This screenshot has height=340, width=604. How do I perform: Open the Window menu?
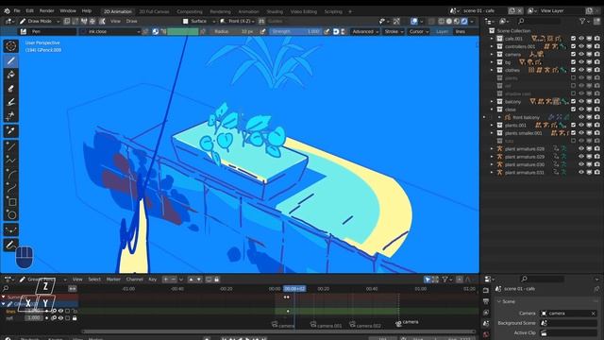point(68,10)
